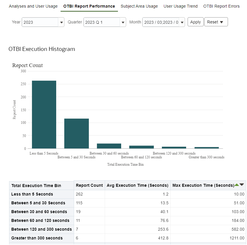Click the Less than 5 Seconds bar
This screenshot has height=245, width=247.
click(44, 114)
